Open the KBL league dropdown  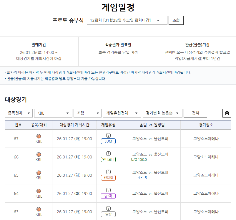(x=53, y=113)
